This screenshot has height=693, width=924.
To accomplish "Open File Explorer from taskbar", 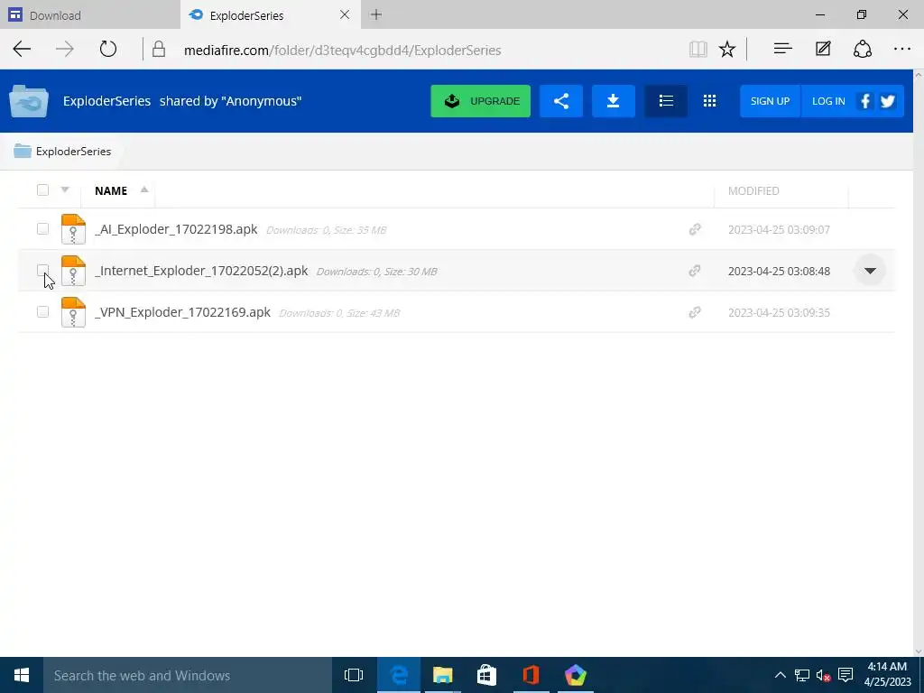I will [x=442, y=675].
